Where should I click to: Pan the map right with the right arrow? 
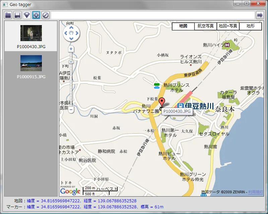77,33
